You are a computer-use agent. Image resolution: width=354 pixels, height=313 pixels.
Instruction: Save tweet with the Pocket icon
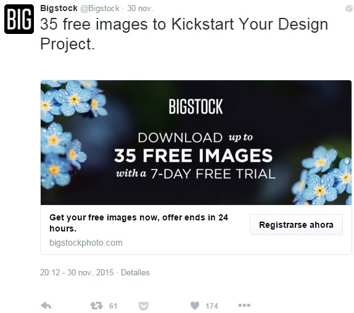(143, 306)
